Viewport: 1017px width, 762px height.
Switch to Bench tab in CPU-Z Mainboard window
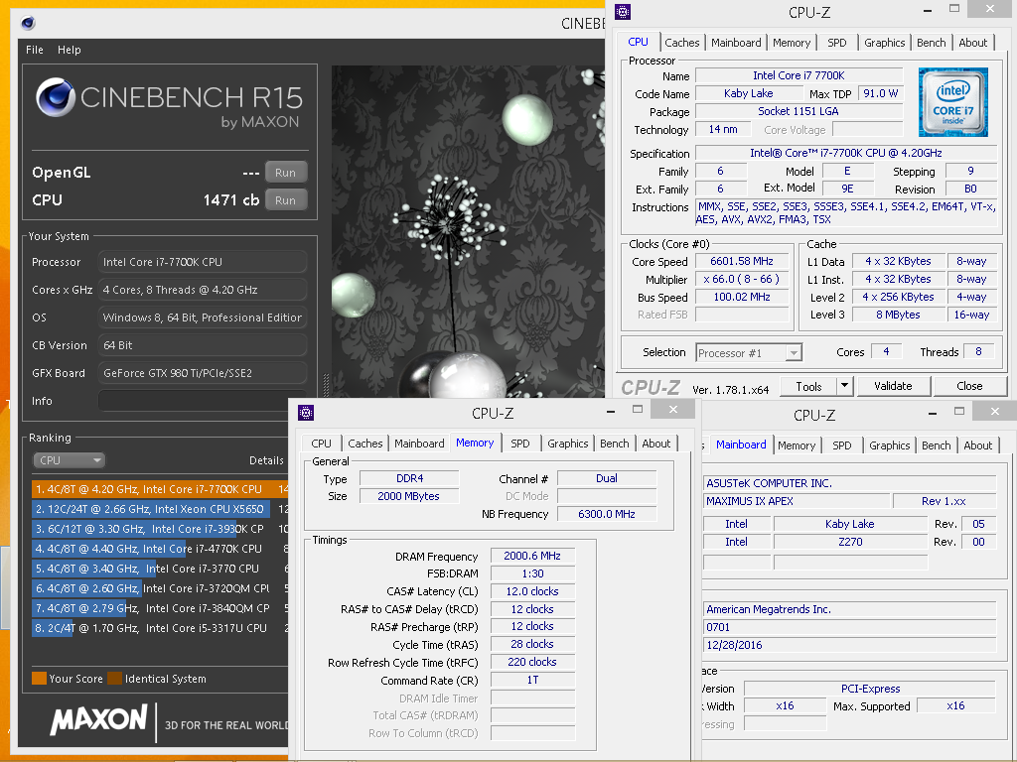pyautogui.click(x=936, y=445)
